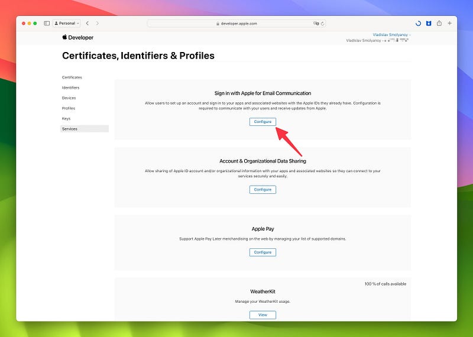Click the developer.apple.com address bar
This screenshot has height=337, width=473.
237,23
